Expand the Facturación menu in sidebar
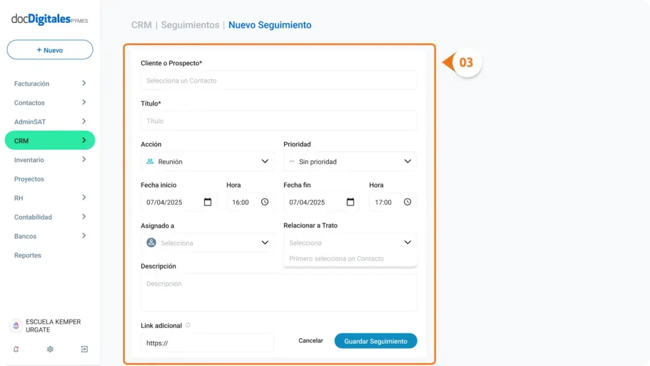This screenshot has height=366, width=650. [50, 83]
